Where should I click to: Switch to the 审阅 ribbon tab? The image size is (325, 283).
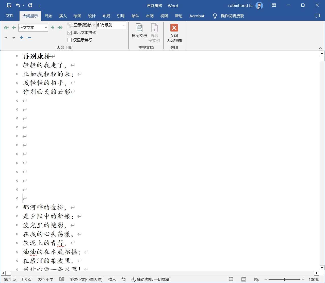point(150,16)
